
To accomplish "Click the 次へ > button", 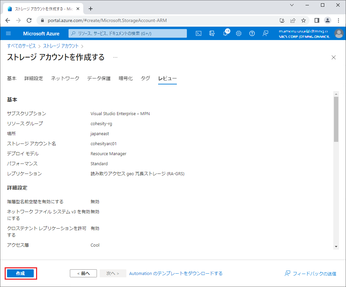I will point(113,273).
